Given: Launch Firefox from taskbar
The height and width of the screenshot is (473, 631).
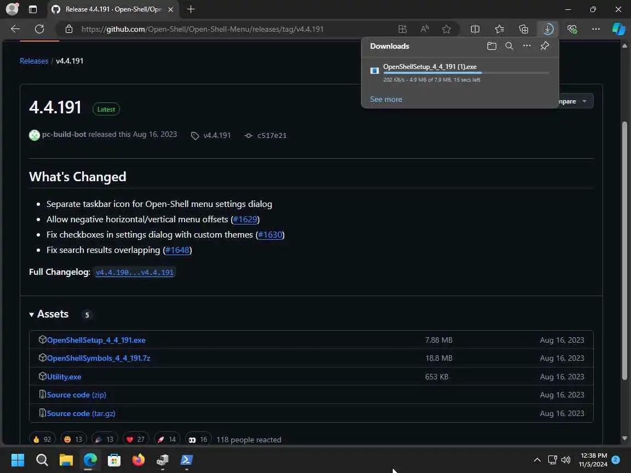Looking at the screenshot, I should (x=139, y=460).
